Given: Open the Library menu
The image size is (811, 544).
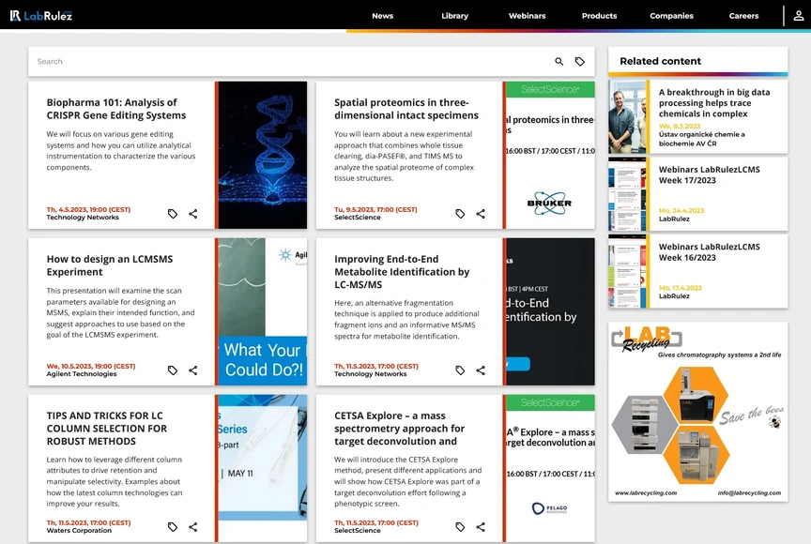Looking at the screenshot, I should [454, 16].
